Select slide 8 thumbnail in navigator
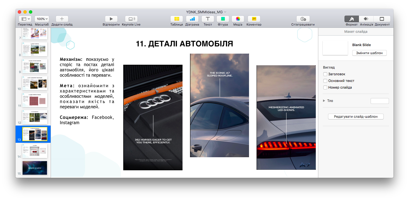The width and height of the screenshot is (409, 200). [35, 49]
